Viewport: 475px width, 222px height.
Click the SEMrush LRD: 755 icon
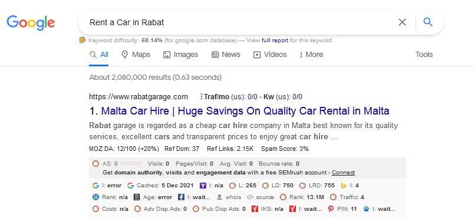pyautogui.click(x=302, y=186)
